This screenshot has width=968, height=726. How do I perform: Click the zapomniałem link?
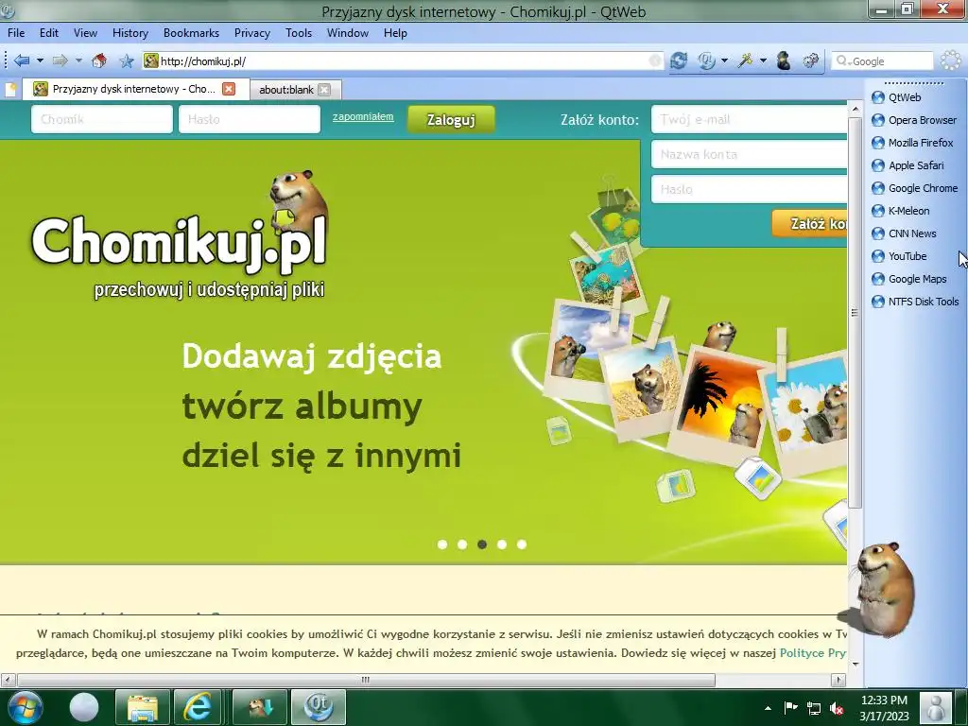pyautogui.click(x=363, y=116)
